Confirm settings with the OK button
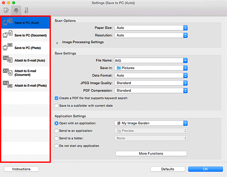The height and width of the screenshot is (177, 227). coord(206,169)
